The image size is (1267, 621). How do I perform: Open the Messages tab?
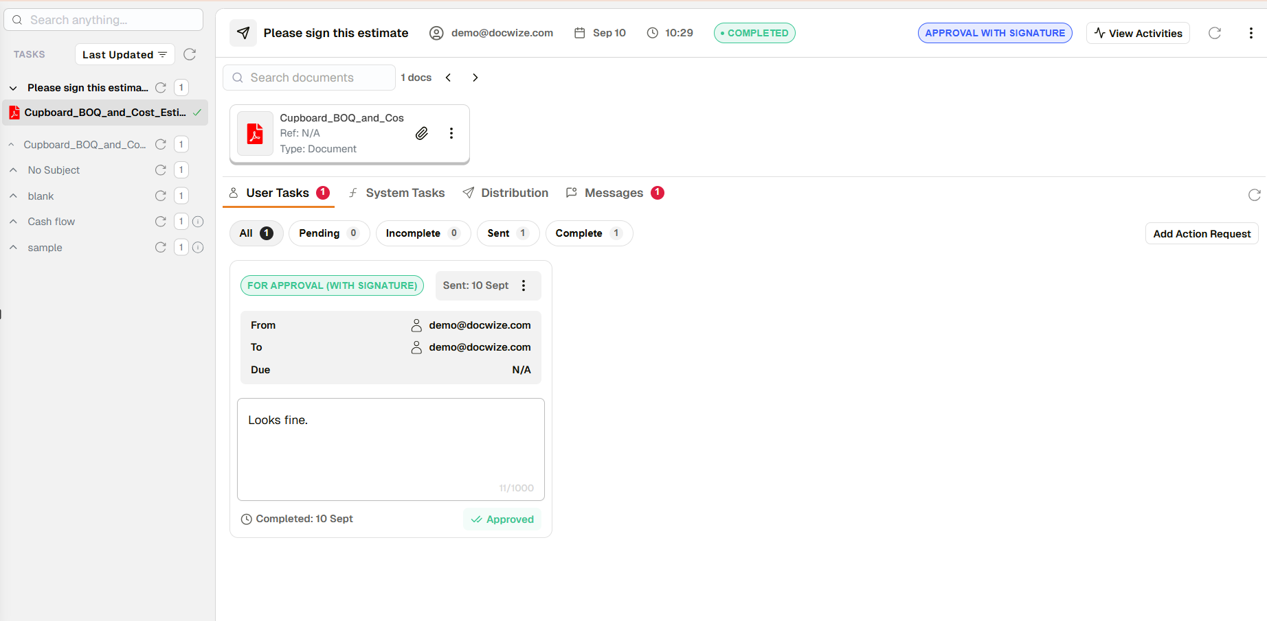point(614,193)
